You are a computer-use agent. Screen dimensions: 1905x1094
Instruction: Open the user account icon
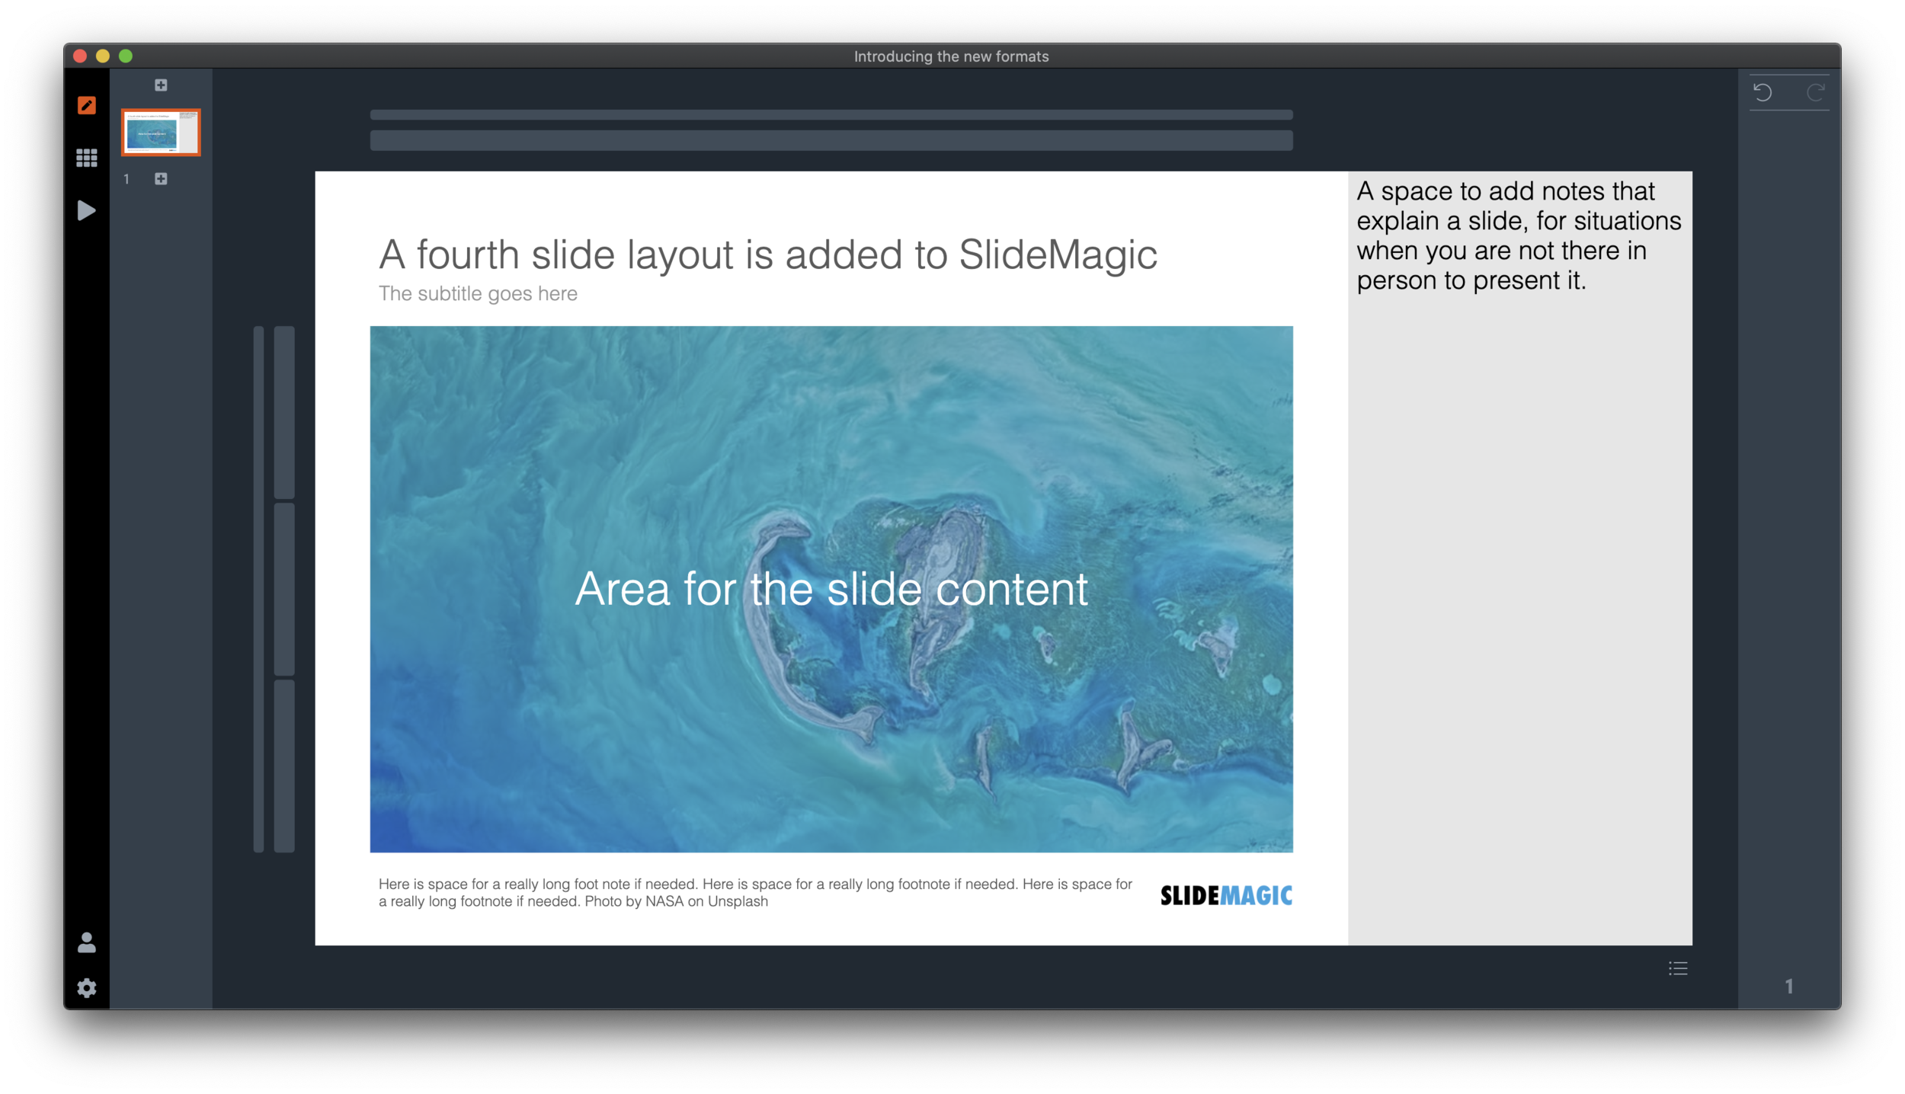(87, 943)
